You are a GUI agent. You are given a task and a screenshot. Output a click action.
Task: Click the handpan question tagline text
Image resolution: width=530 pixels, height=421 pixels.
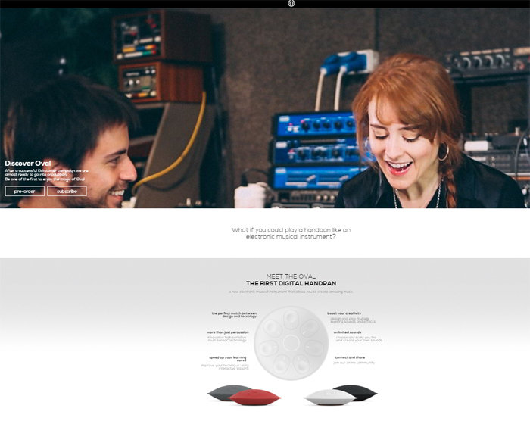291,233
